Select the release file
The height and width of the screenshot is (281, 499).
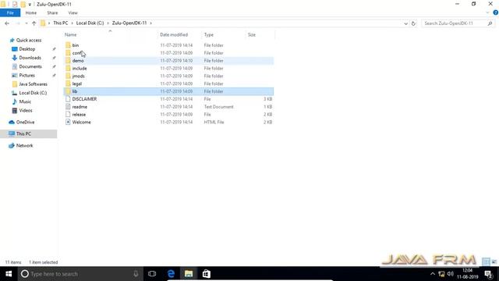pyautogui.click(x=79, y=115)
